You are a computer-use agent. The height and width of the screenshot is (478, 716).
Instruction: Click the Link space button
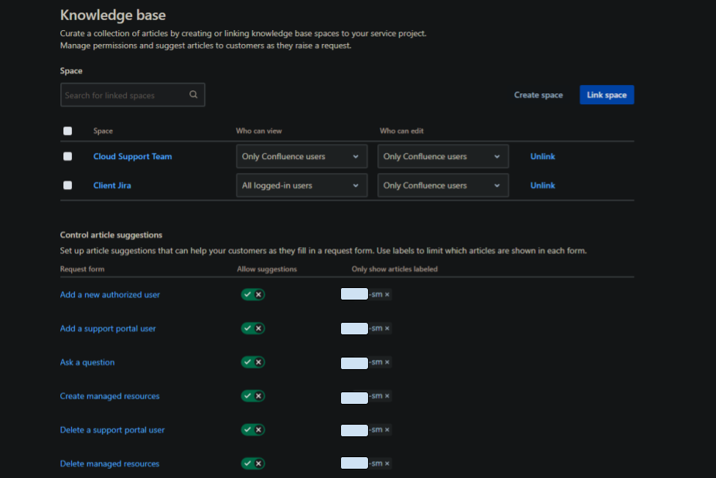pos(607,95)
